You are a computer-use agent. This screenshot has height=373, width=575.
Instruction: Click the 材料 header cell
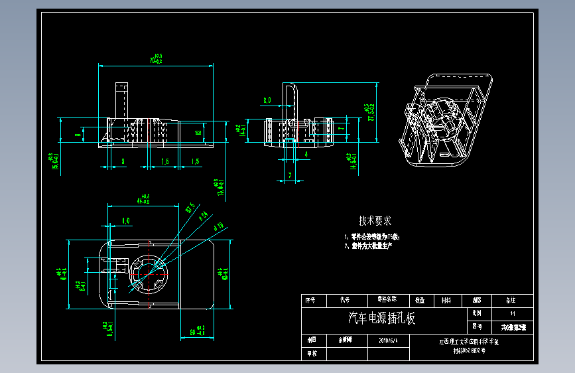pyautogui.click(x=448, y=301)
